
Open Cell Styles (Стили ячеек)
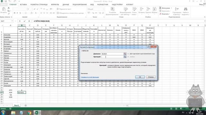pos(134,11)
